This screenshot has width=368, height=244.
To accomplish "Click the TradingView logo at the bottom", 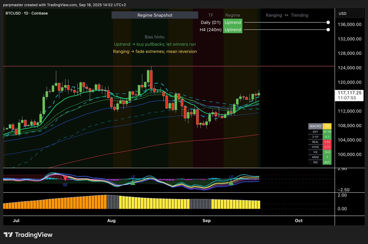I will tap(28, 235).
